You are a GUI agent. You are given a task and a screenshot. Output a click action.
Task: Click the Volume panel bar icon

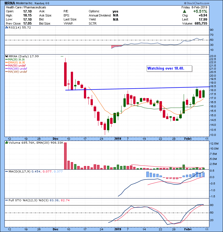coord(6,143)
